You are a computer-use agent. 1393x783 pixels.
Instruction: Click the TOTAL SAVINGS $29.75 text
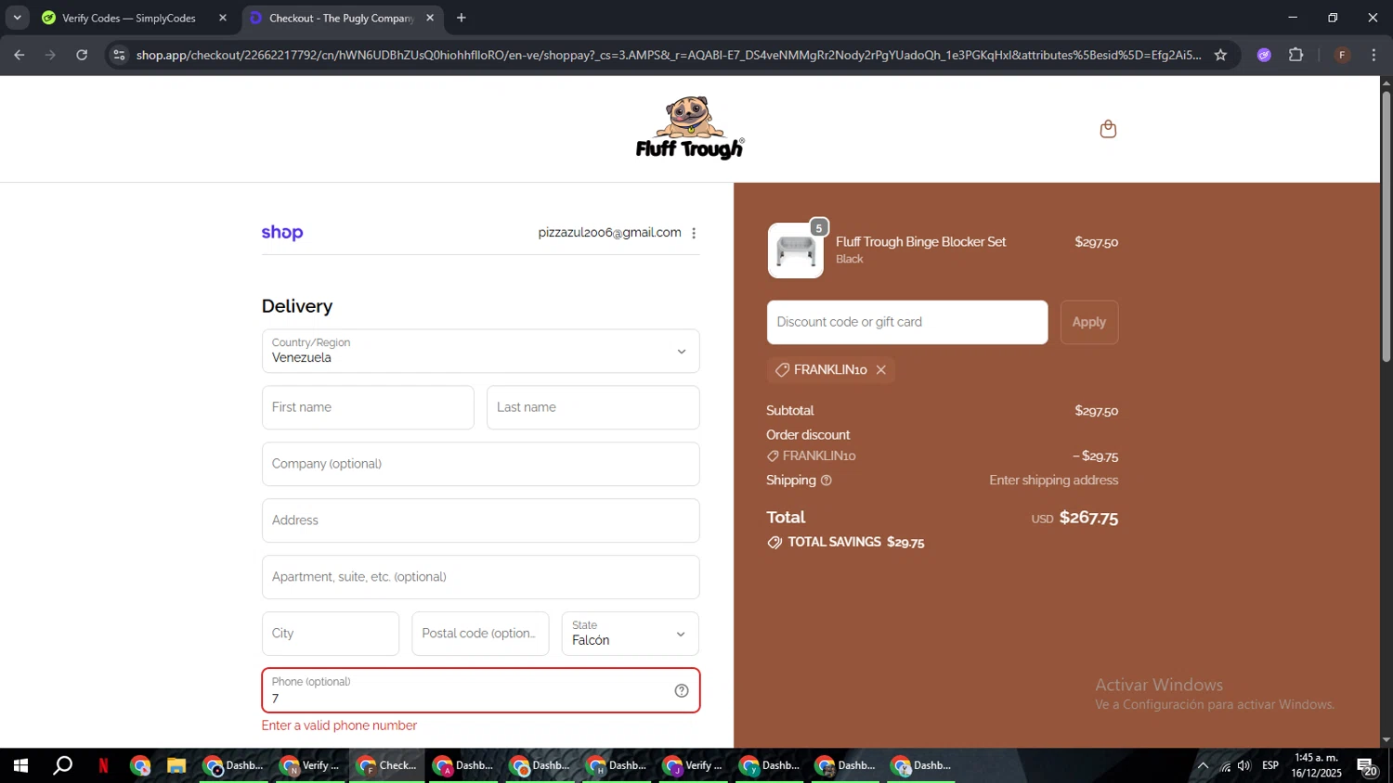pyautogui.click(x=846, y=542)
